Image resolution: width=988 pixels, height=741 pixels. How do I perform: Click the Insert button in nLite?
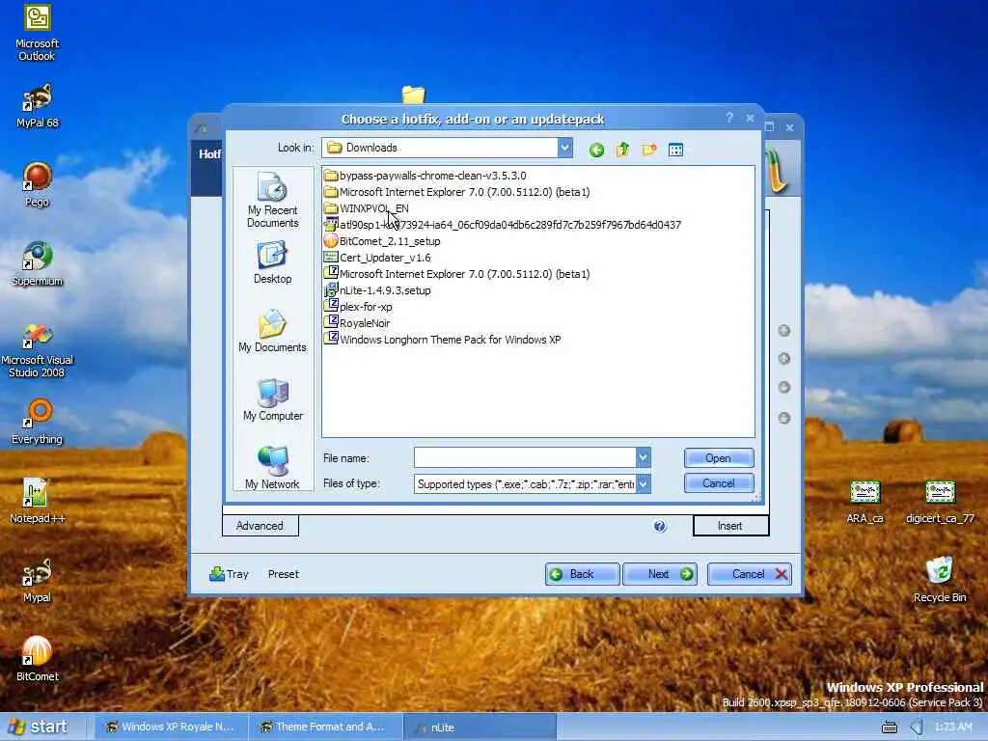click(730, 526)
